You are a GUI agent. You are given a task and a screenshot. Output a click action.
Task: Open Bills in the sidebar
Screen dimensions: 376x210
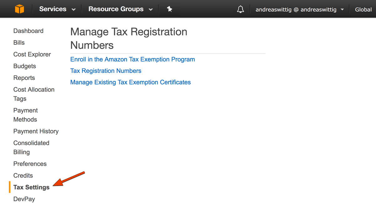[x=19, y=42]
